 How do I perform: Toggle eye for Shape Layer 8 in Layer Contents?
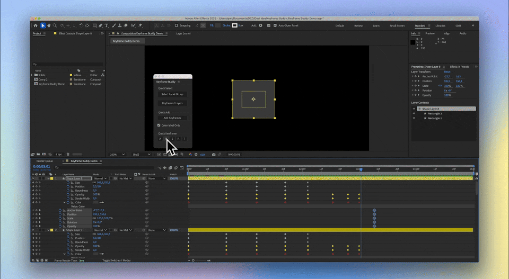[x=414, y=109]
